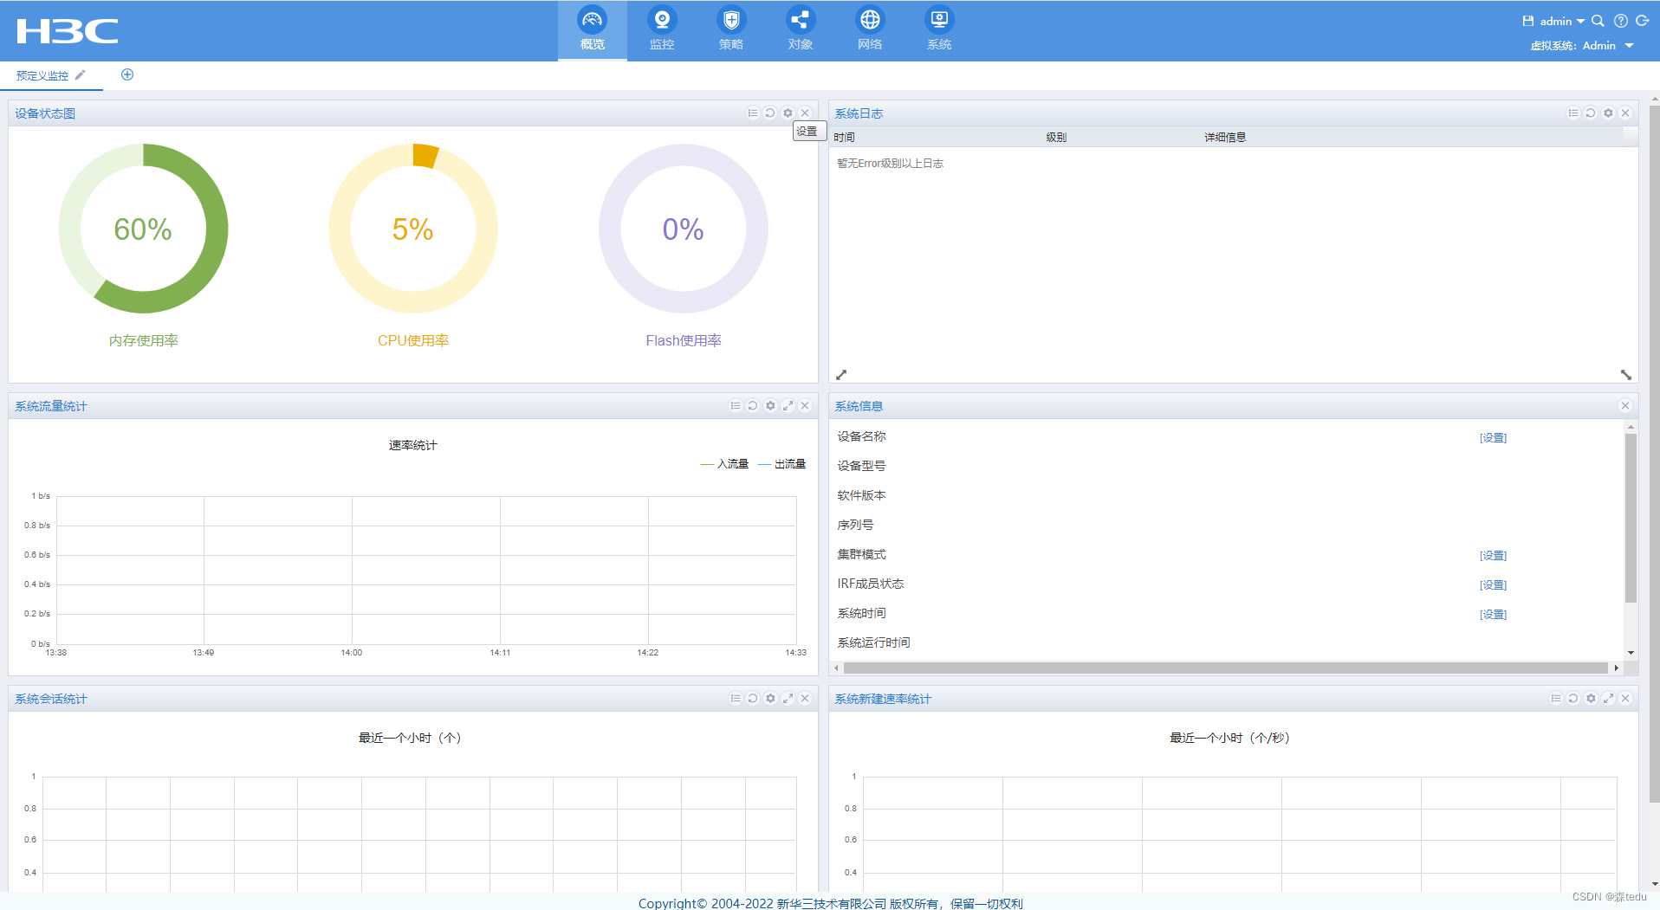
Task: Click the 设置 link for 设备名称
Action: 1493,438
